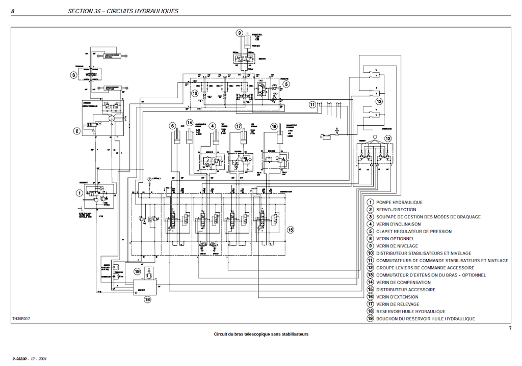Select legend entry VERIN DE RELEVAGE

pyautogui.click(x=398, y=304)
